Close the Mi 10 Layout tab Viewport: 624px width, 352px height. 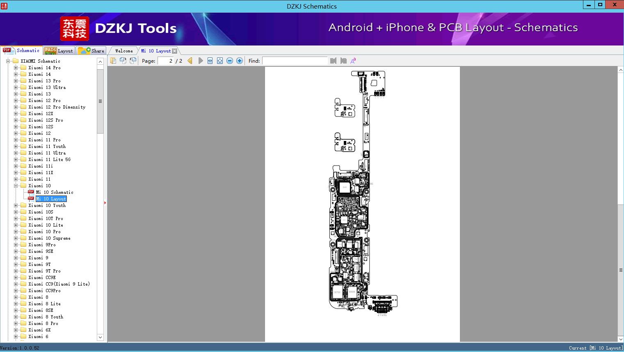(175, 51)
